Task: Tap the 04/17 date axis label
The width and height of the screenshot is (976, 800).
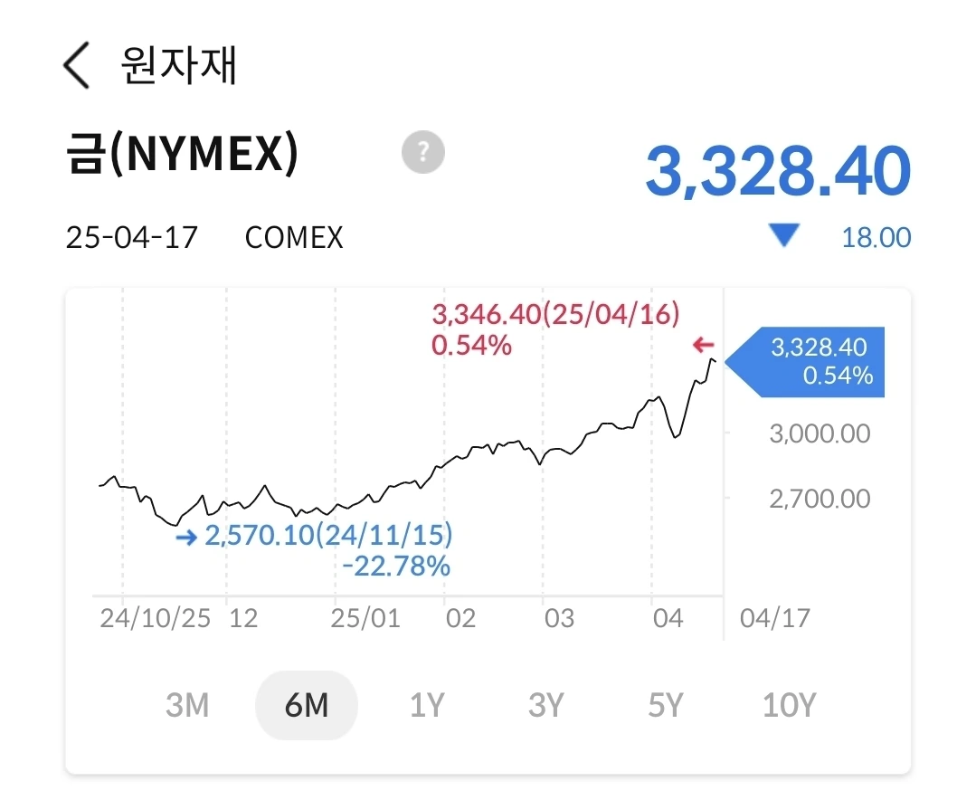Action: [774, 619]
